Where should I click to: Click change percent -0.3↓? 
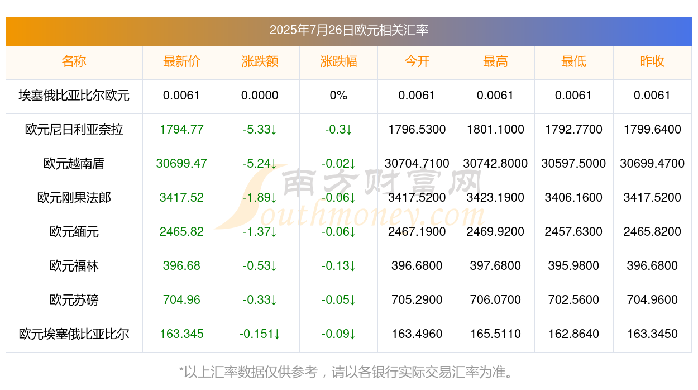point(338,130)
